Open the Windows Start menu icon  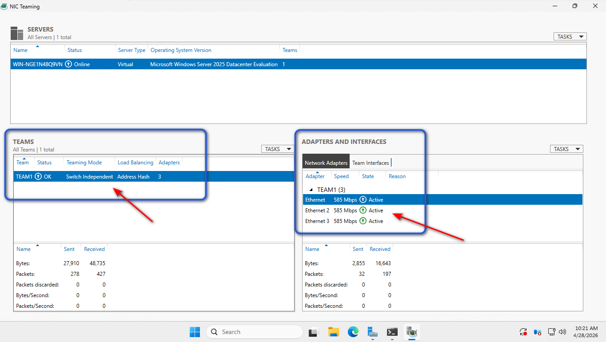click(195, 332)
